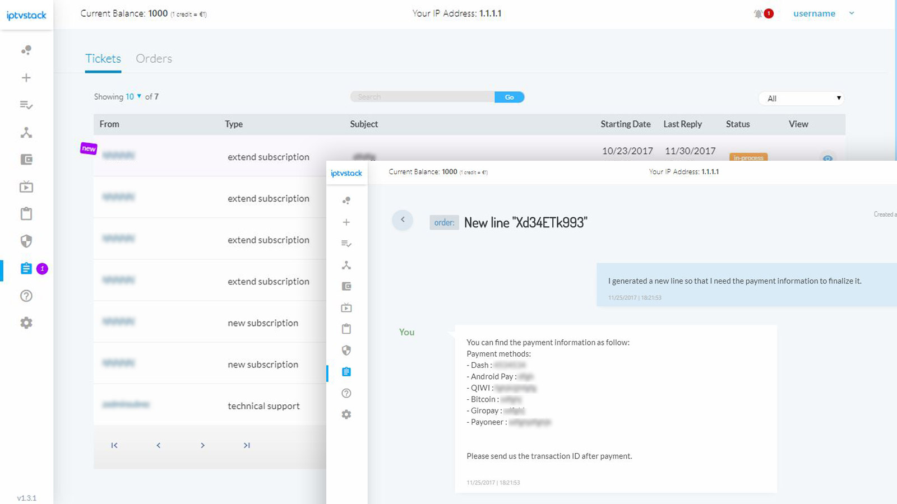Open the TV play icon in left sidebar

click(x=26, y=186)
